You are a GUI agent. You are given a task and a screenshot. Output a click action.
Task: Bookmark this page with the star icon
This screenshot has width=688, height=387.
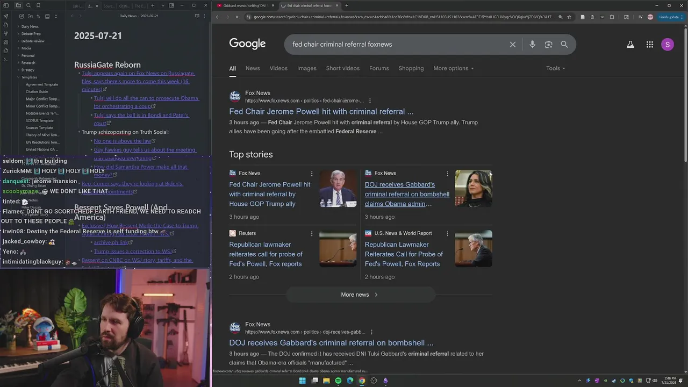pyautogui.click(x=569, y=17)
